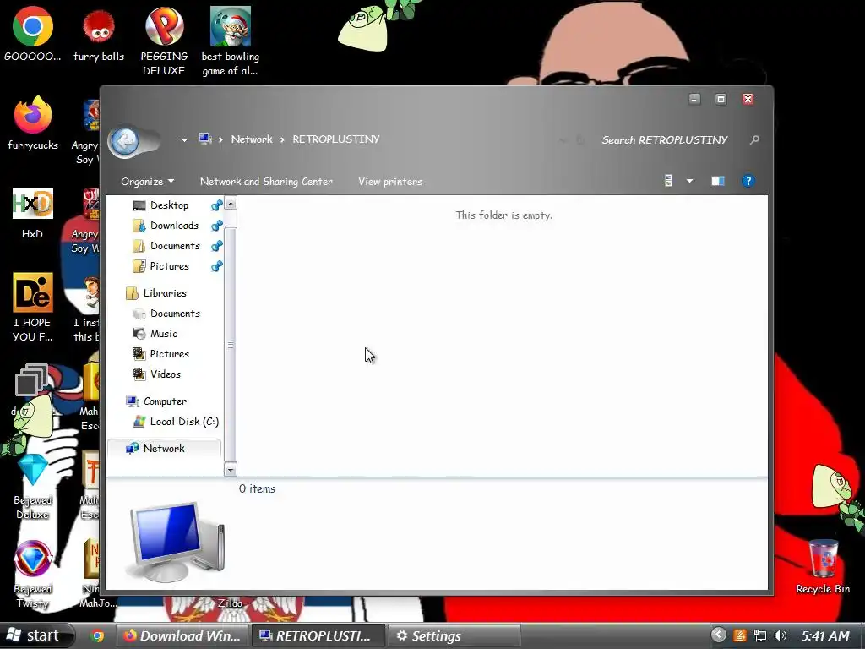This screenshot has width=865, height=649.
Task: Click the pin icon beside Pictures
Action: [217, 266]
